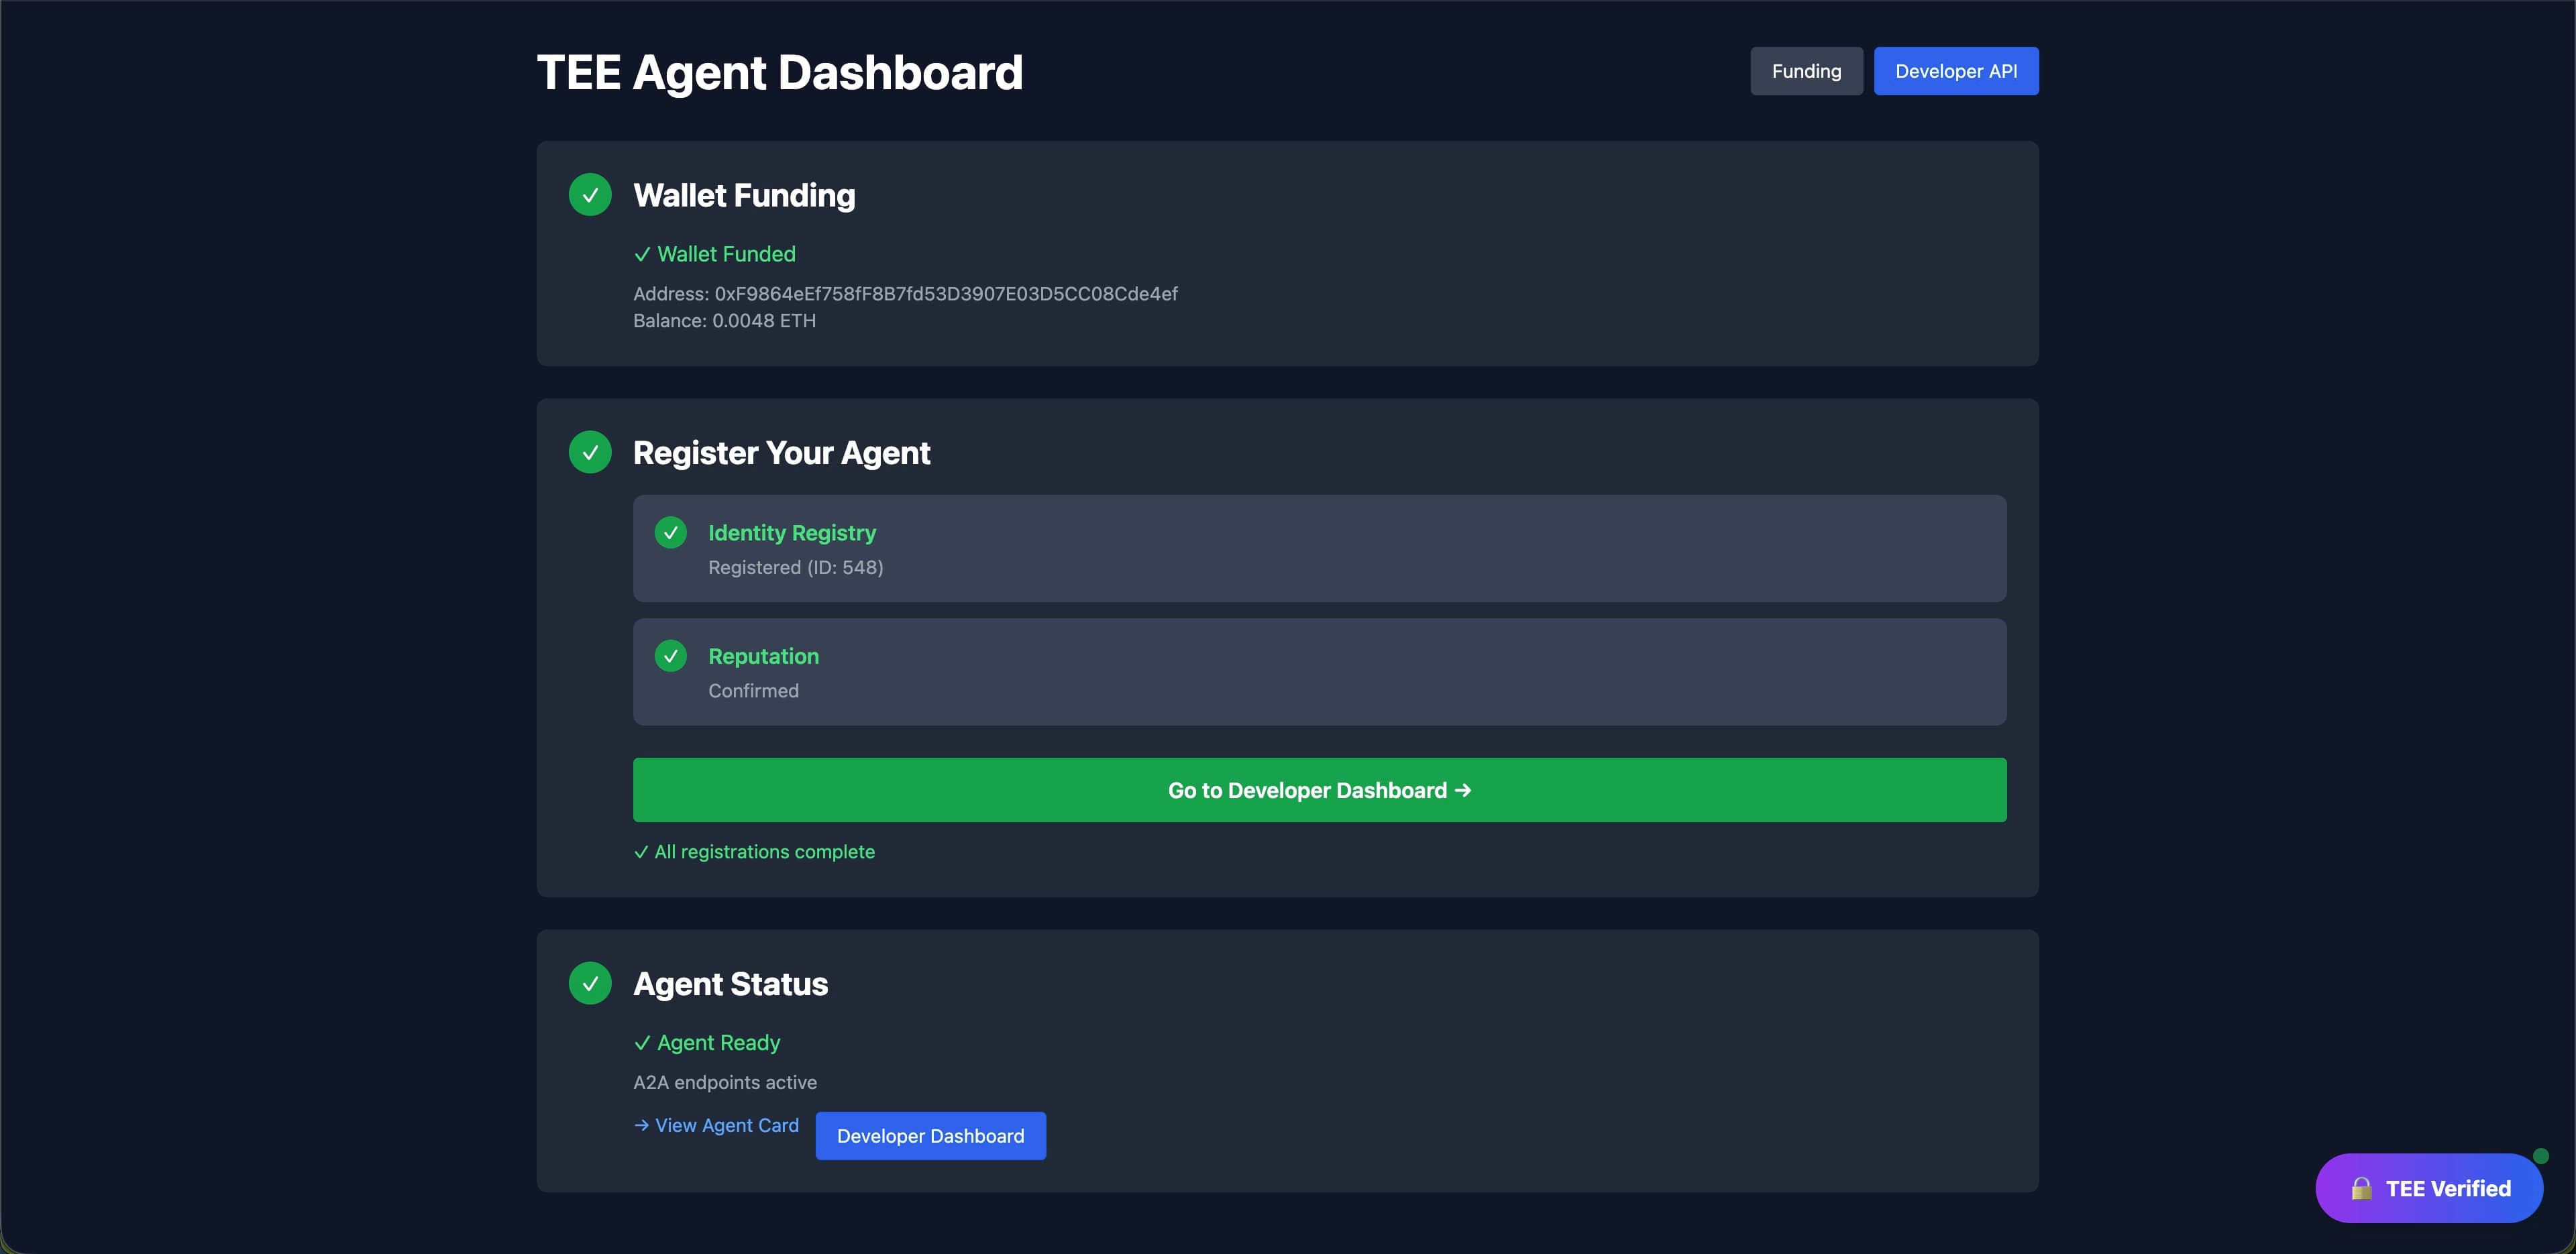This screenshot has height=1254, width=2576.
Task: Click the arrow beside View Agent Card
Action: (641, 1125)
